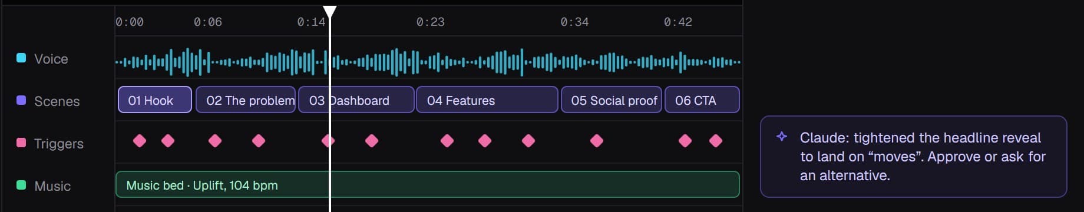
Task: Select the second trigger diamond under 02 The problem
Action: [x=259, y=141]
